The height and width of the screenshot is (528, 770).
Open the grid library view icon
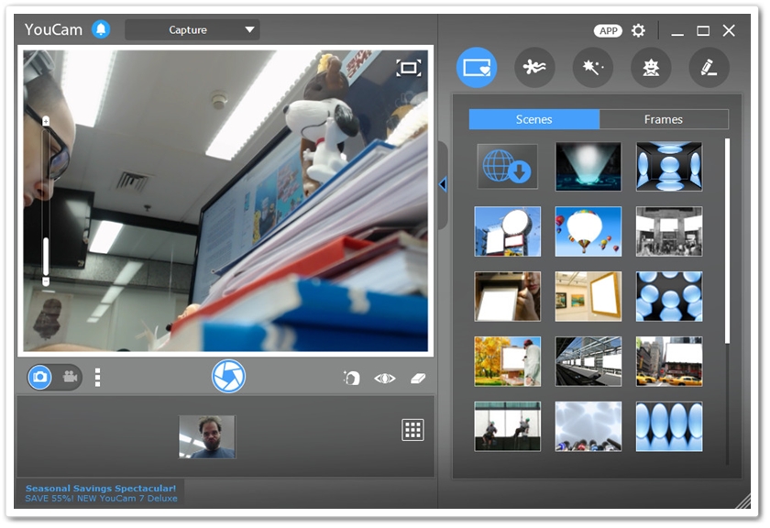(412, 430)
